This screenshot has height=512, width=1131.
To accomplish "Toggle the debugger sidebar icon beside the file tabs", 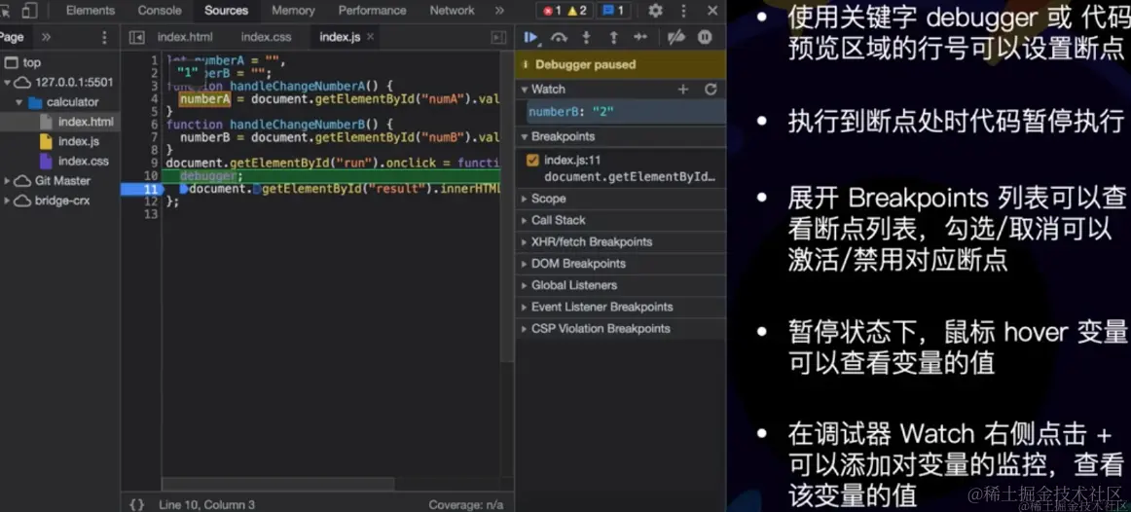I will tap(498, 38).
